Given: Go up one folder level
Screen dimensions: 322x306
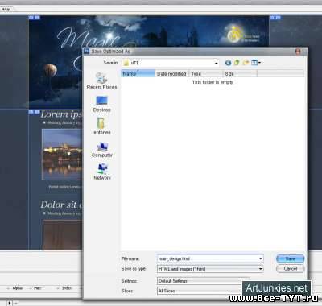Looking at the screenshot, I should [237, 63].
